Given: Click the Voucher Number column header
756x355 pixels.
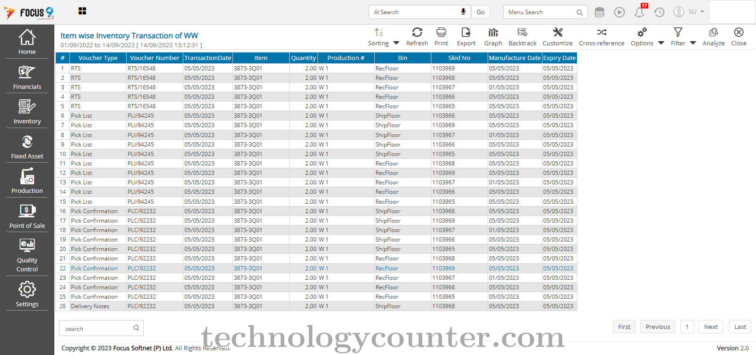Looking at the screenshot, I should coord(155,58).
